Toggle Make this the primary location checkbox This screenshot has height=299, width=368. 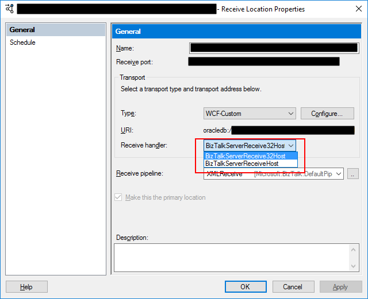point(119,197)
